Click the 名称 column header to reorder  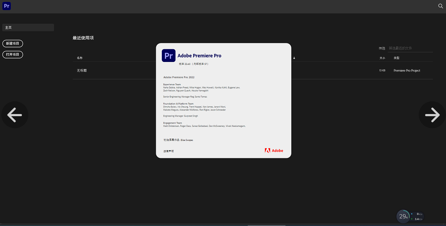[x=79, y=58]
